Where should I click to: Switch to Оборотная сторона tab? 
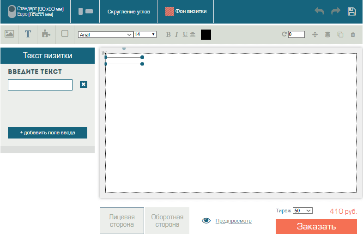coord(167,221)
